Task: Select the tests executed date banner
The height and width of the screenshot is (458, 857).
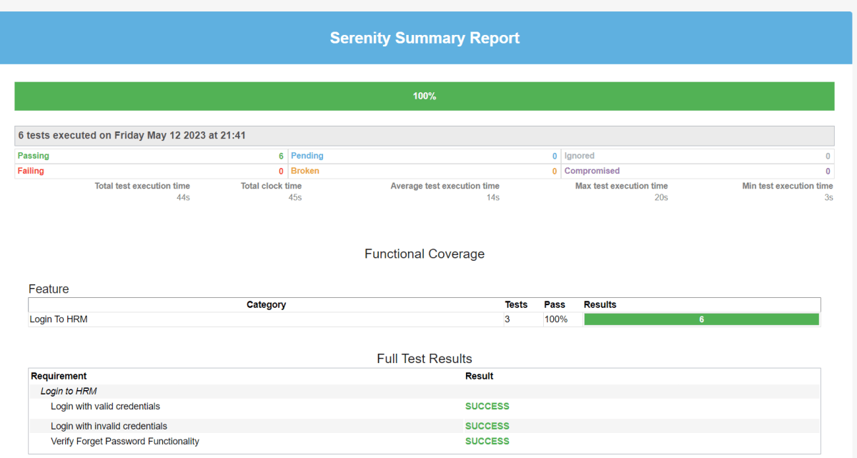Action: pos(132,136)
